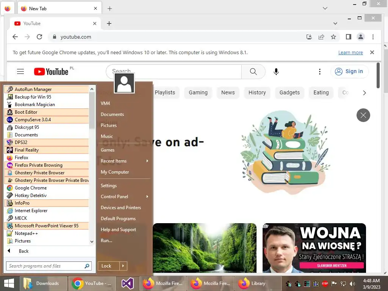Click the install YouTube app icon
This screenshot has width=388, height=291.
tap(309, 37)
